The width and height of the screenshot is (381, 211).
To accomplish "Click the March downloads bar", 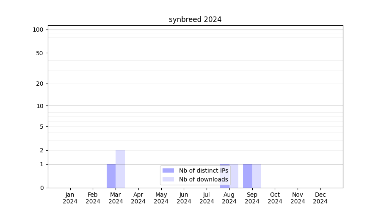I will tap(120, 169).
